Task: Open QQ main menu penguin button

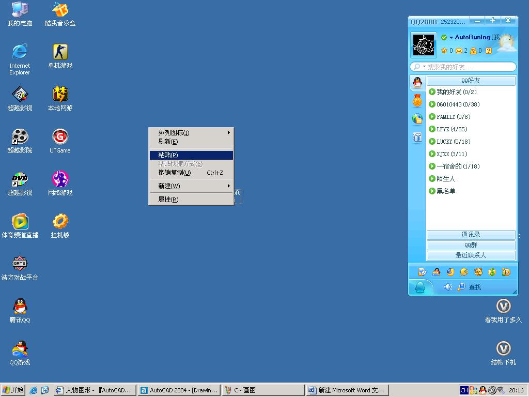Action: pos(420,287)
